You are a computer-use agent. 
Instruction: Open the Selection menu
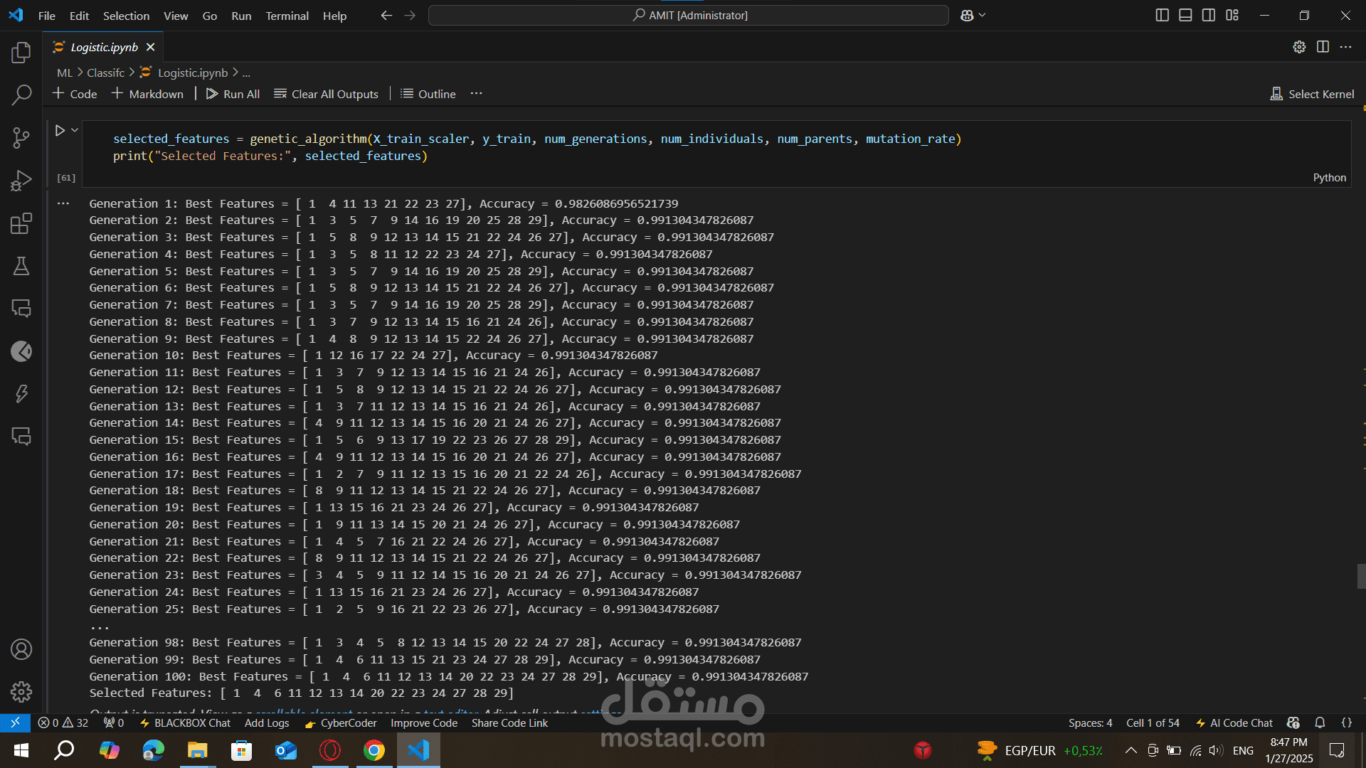(126, 16)
